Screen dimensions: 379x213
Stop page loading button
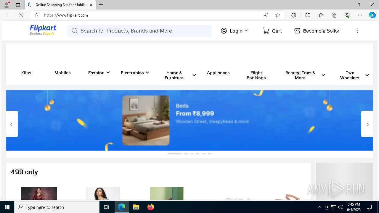point(21,15)
